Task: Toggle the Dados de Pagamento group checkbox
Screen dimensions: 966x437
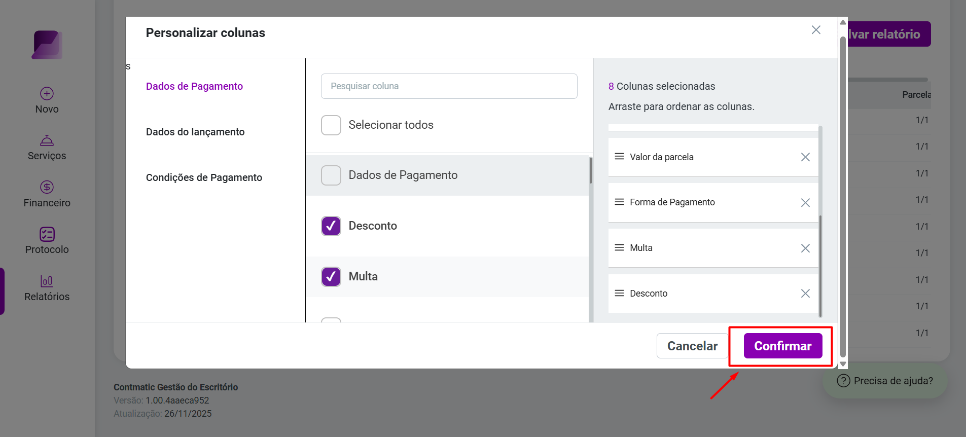Action: [331, 175]
